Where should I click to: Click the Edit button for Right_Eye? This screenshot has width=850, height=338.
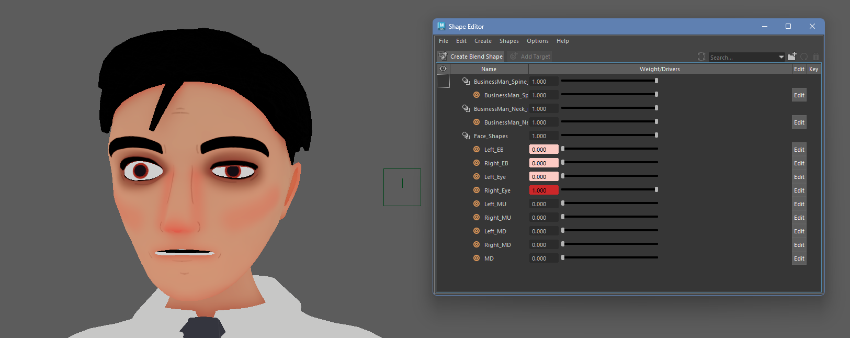point(799,190)
